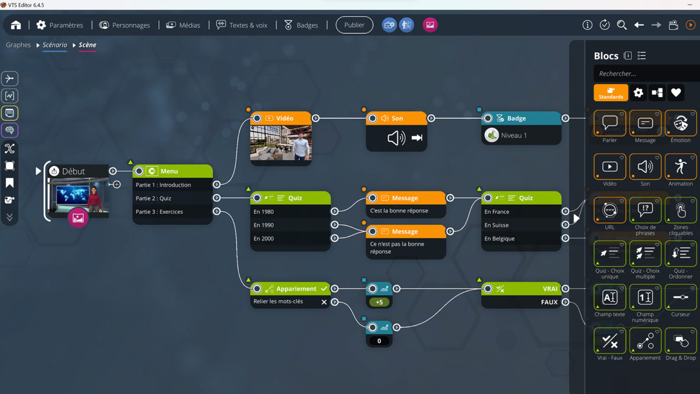This screenshot has width=700, height=394.
Task: Switch to the Scénario breadcrumb tab
Action: pos(54,45)
